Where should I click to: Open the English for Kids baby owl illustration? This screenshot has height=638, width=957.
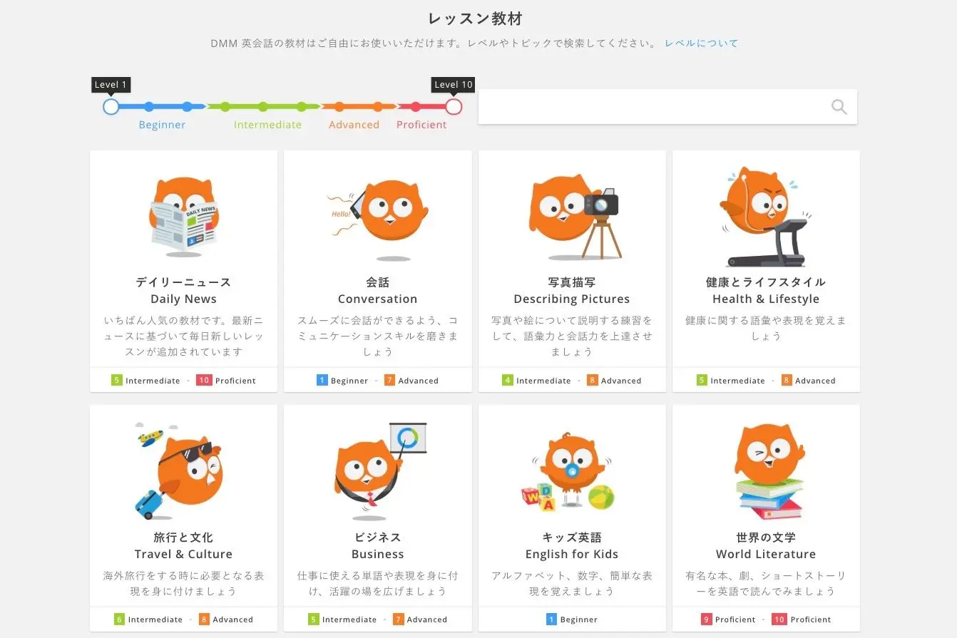click(x=569, y=472)
